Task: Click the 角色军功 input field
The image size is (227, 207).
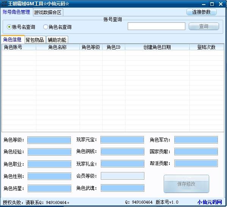Action: [196, 140]
